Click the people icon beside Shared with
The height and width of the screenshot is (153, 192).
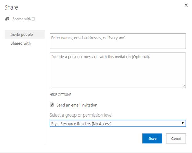(7, 19)
